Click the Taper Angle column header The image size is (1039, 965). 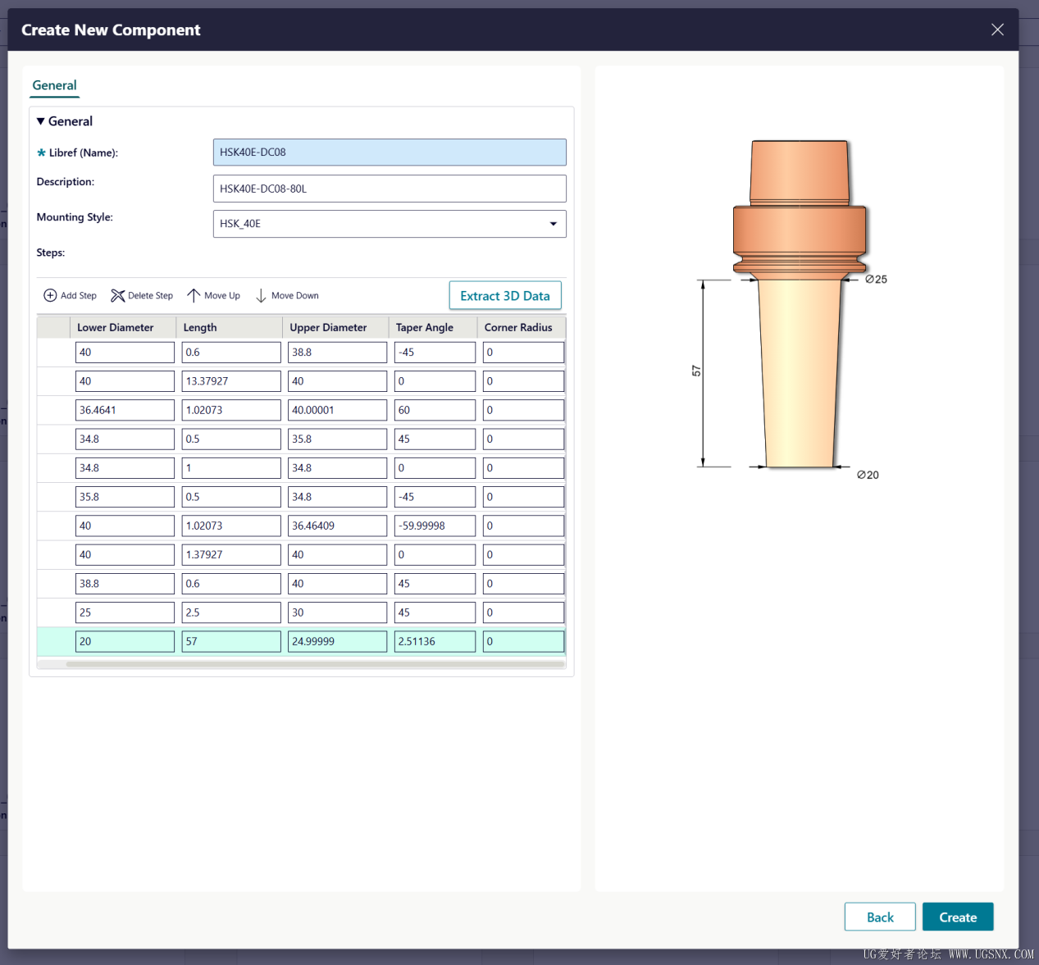tap(434, 327)
